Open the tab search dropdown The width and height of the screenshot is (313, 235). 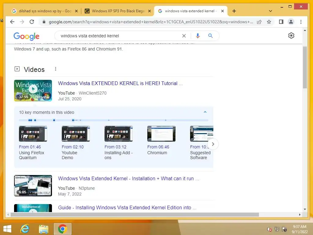271,11
